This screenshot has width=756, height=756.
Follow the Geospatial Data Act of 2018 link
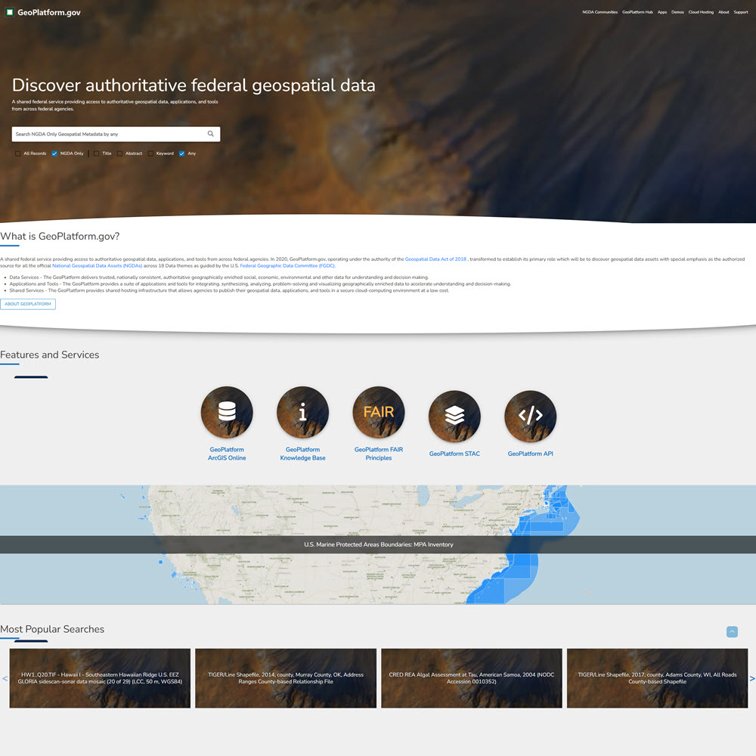(436, 259)
